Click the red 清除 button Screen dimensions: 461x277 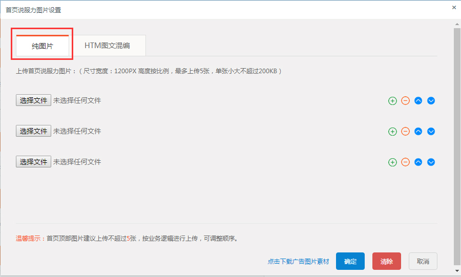(387, 261)
